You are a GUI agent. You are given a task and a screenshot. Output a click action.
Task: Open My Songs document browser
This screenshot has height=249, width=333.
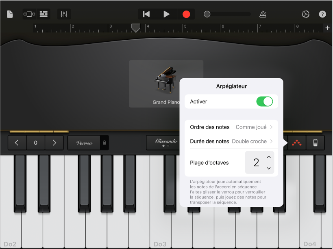tap(10, 14)
